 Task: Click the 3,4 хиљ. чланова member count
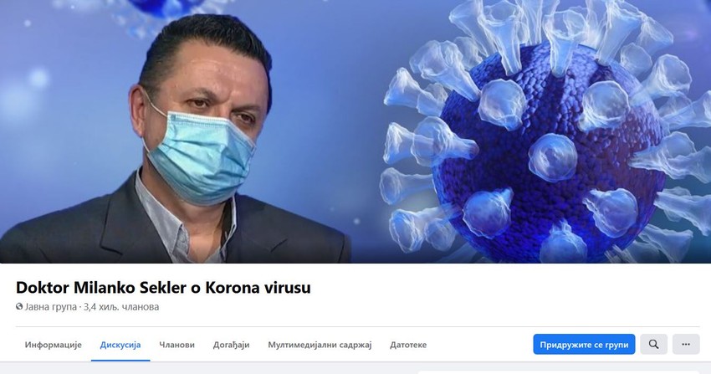click(x=121, y=307)
